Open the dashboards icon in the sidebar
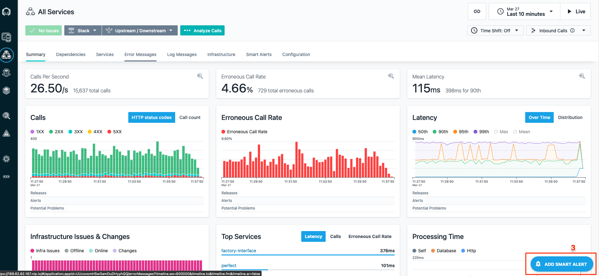This screenshot has height=276, width=599. [x=6, y=37]
